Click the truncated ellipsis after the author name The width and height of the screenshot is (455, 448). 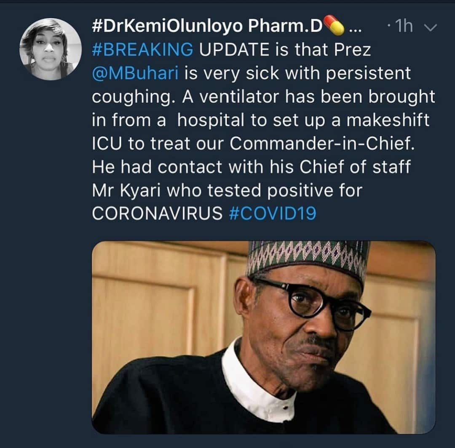coord(355,28)
